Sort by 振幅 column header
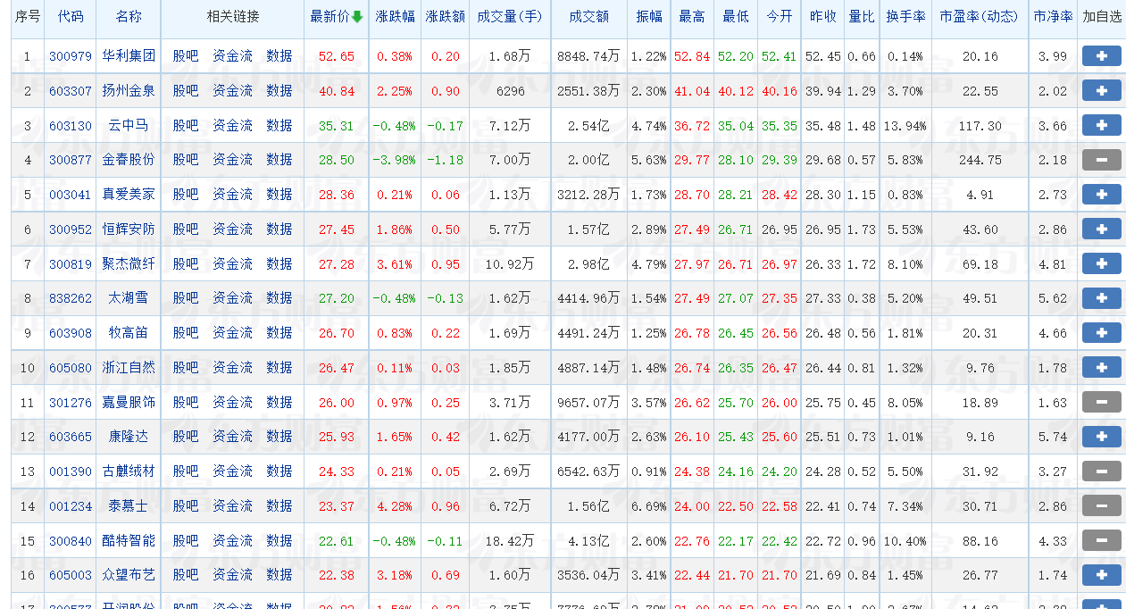The height and width of the screenshot is (609, 1126). (x=648, y=17)
